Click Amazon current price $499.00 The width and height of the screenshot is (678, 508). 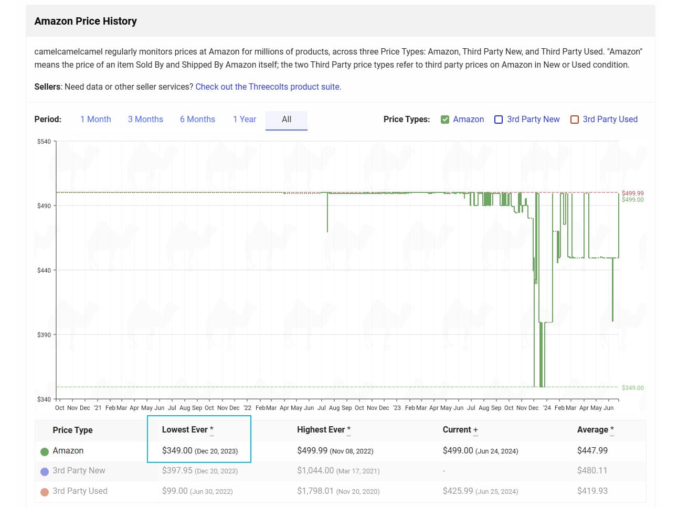(458, 450)
